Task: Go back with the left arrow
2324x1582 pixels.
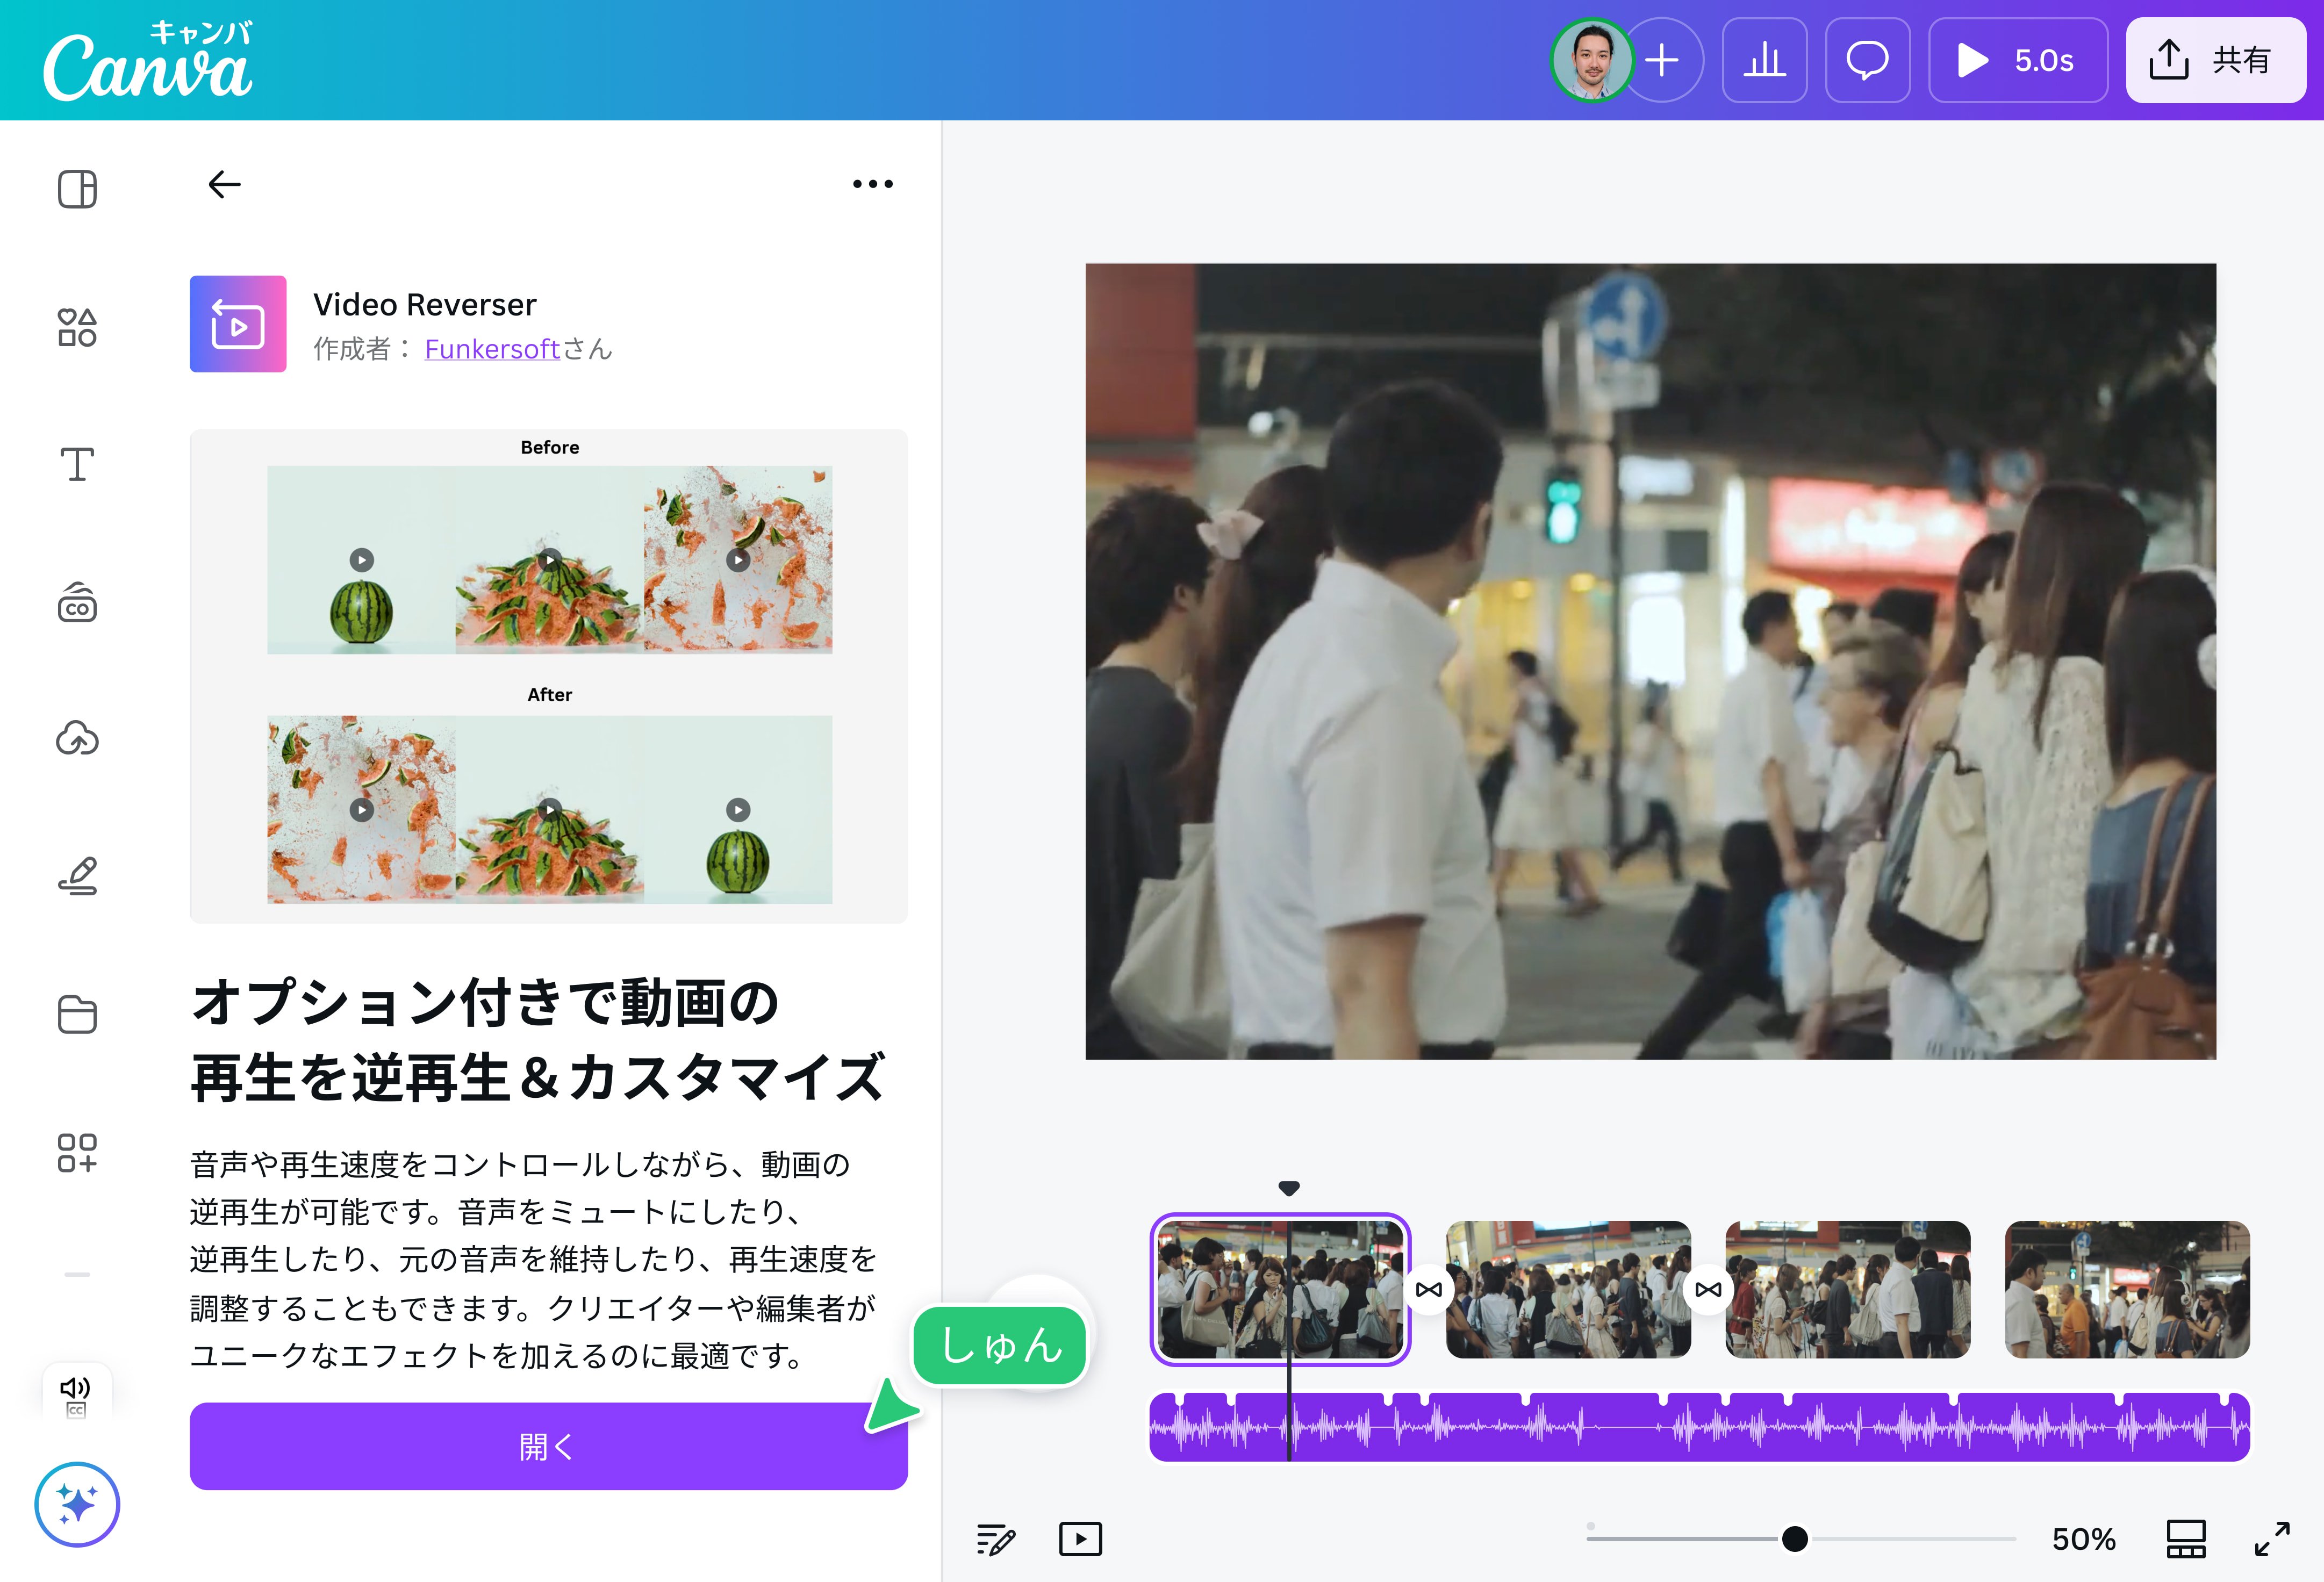Action: 224,184
